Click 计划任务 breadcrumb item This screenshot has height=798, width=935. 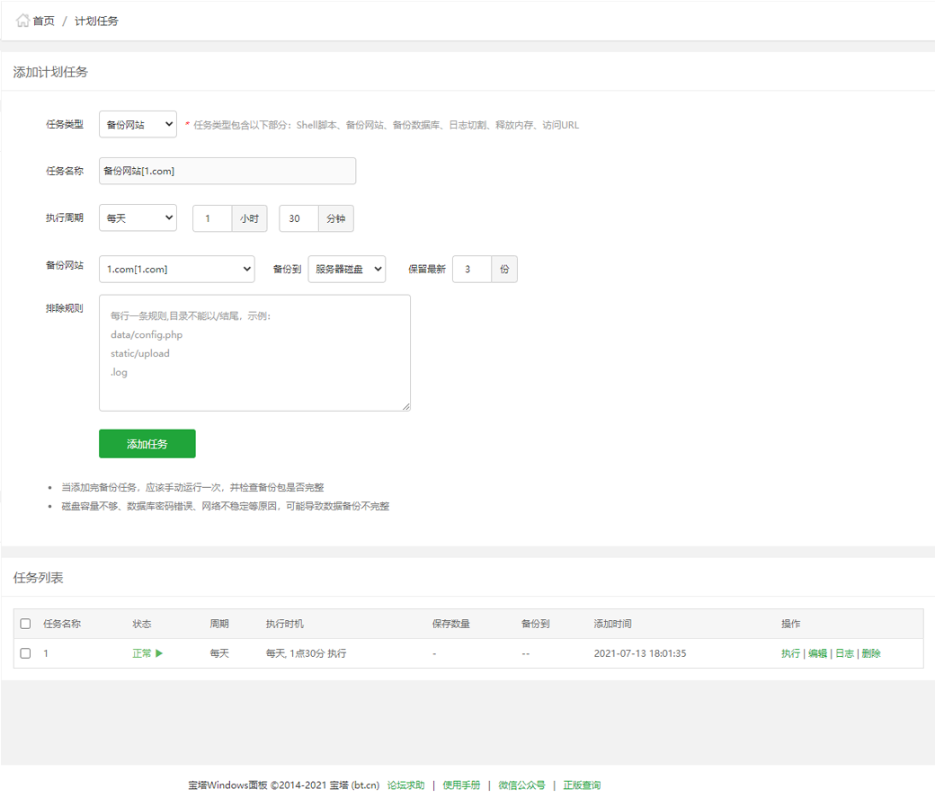96,21
